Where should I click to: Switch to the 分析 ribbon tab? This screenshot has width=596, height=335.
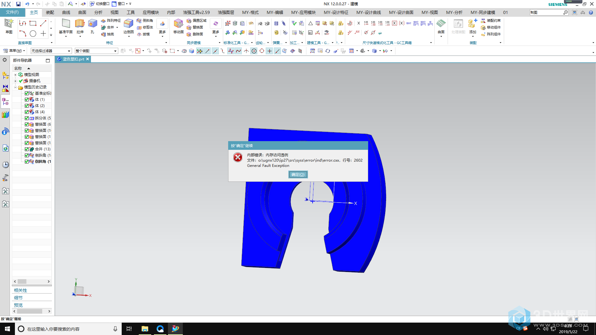coord(98,12)
